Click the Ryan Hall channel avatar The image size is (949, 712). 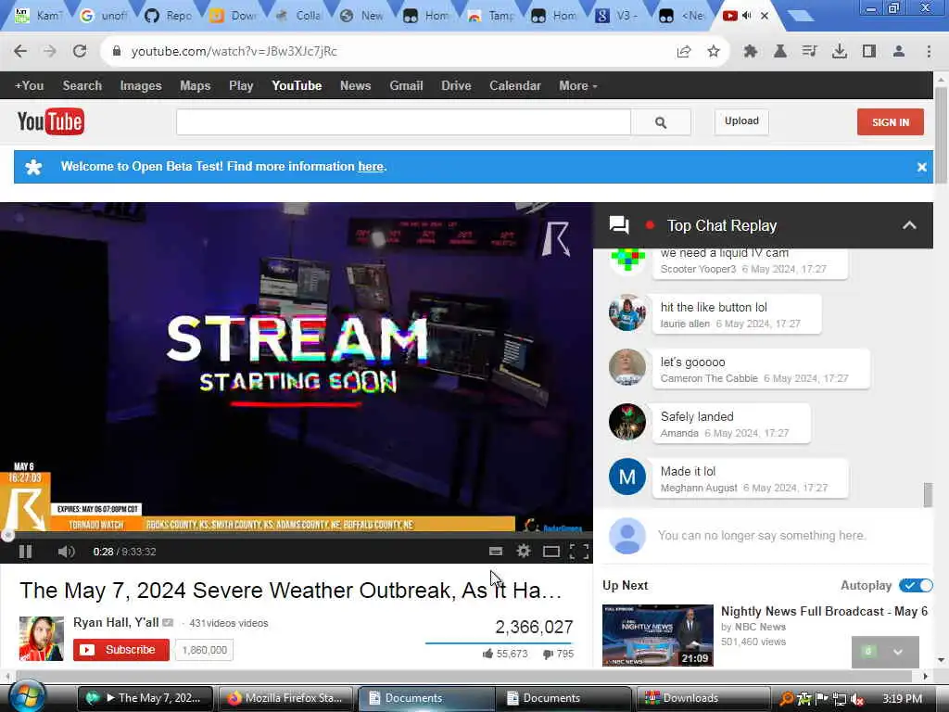[x=41, y=638]
